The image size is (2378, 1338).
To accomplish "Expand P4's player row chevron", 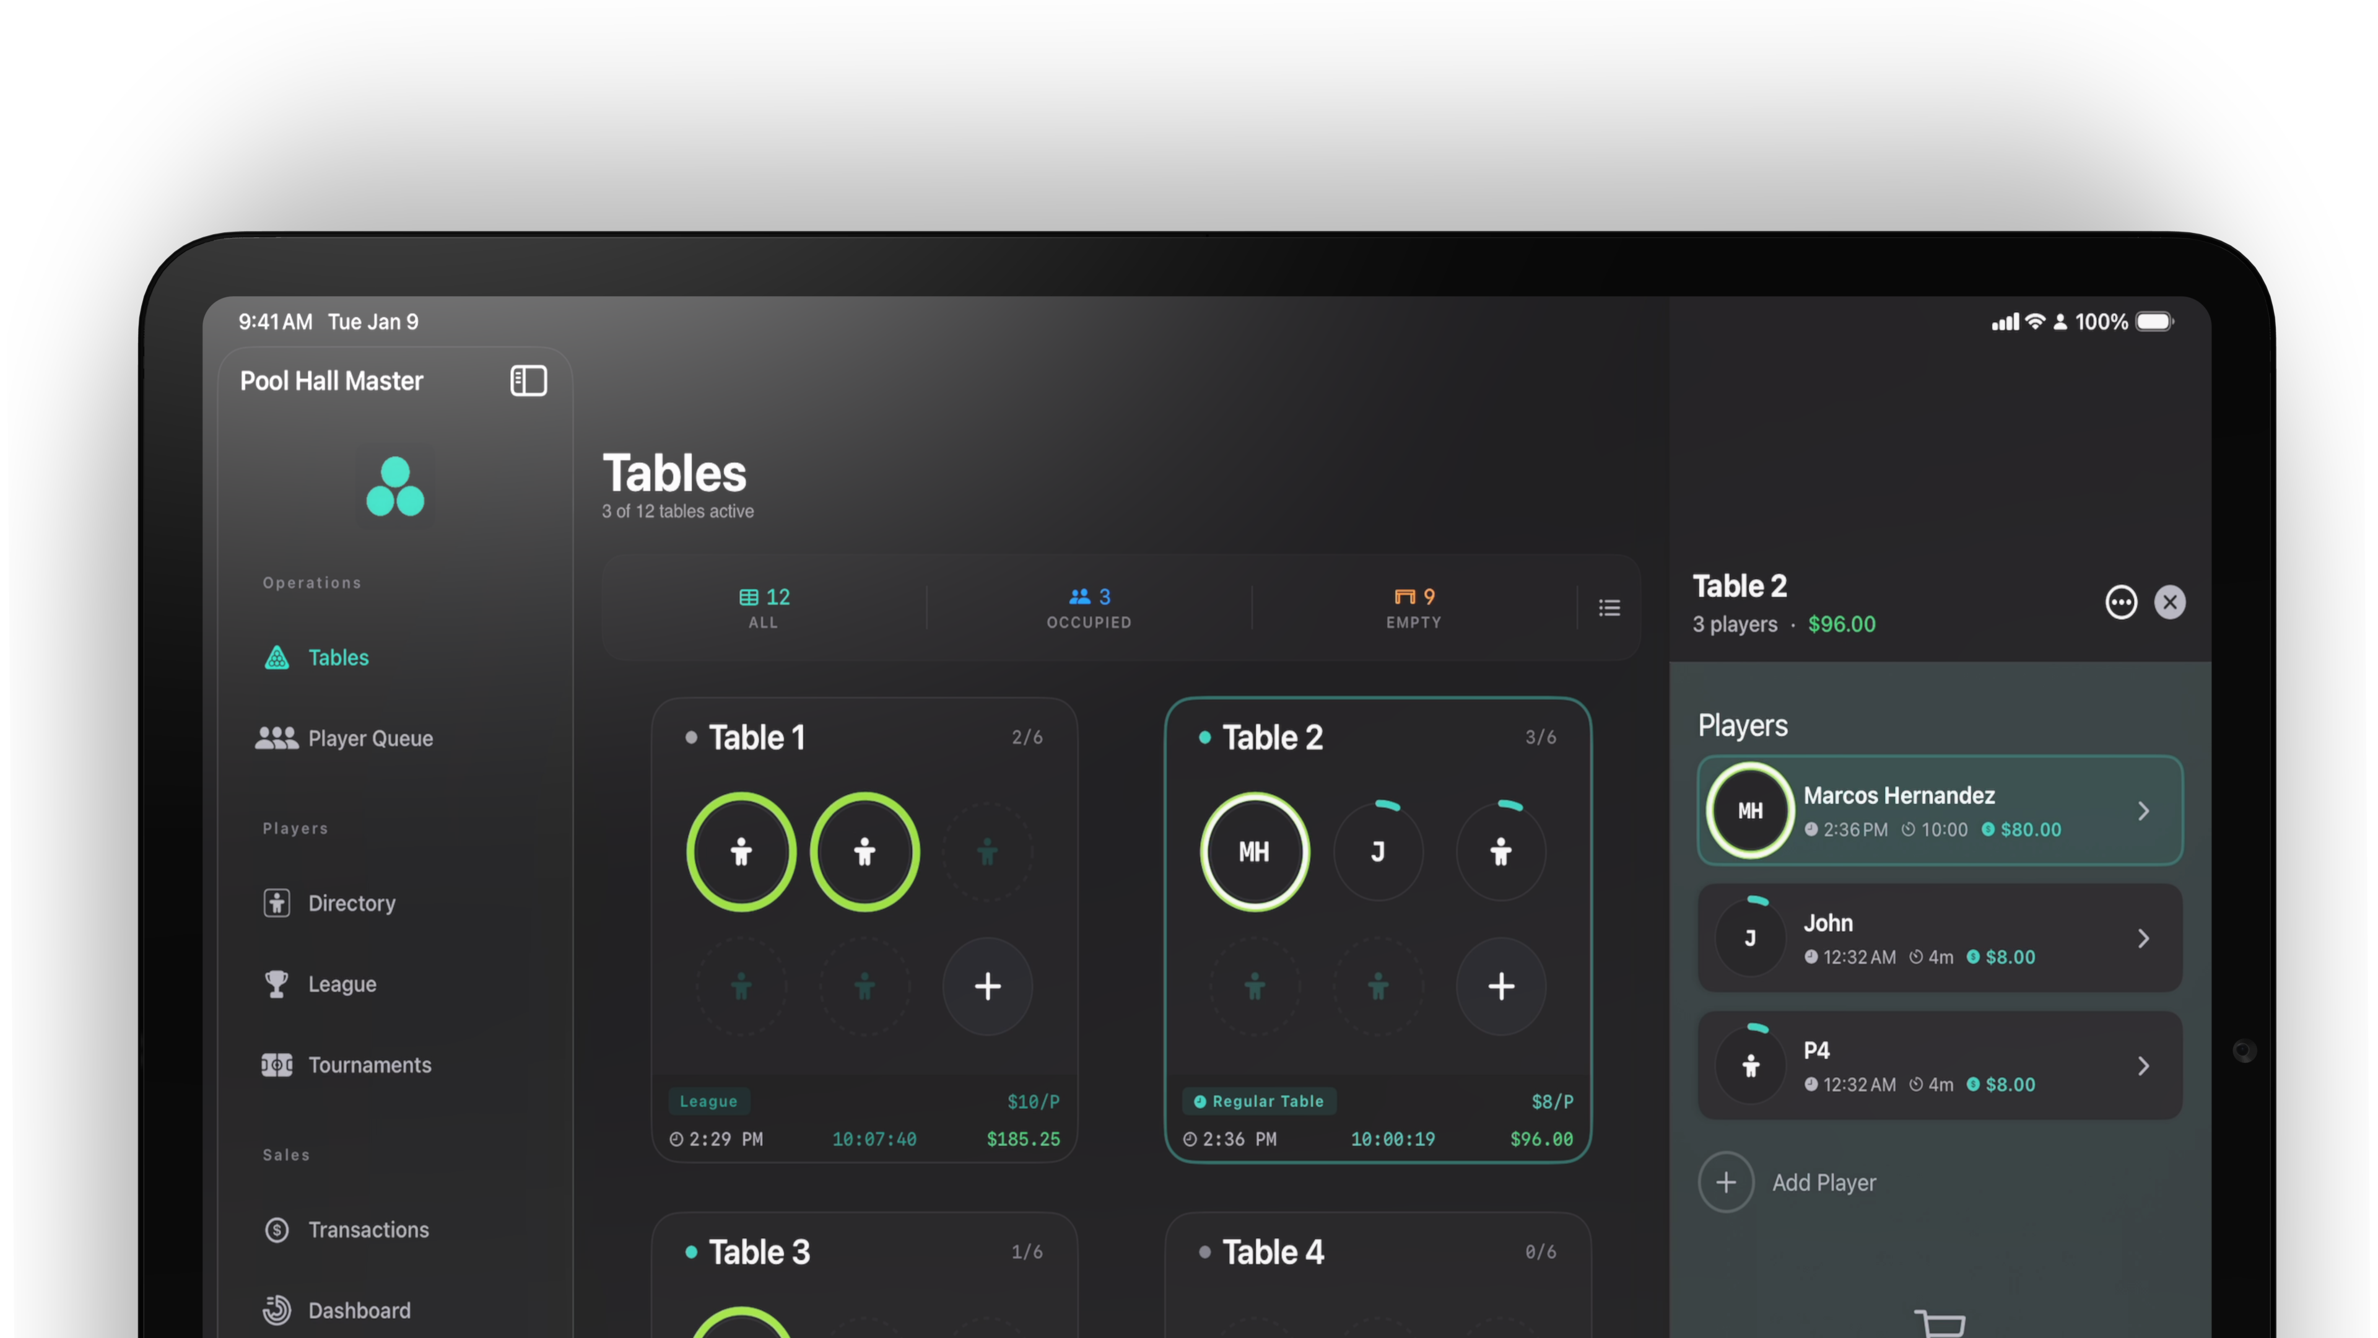I will pos(2143,1065).
